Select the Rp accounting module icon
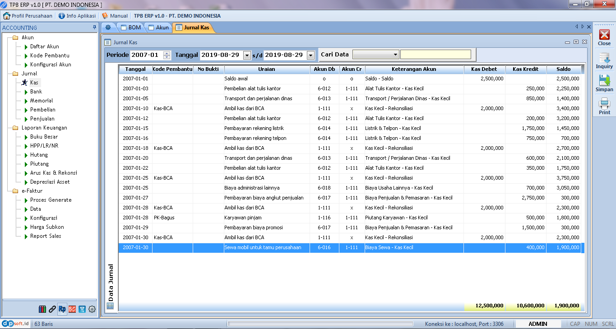 pos(62,309)
